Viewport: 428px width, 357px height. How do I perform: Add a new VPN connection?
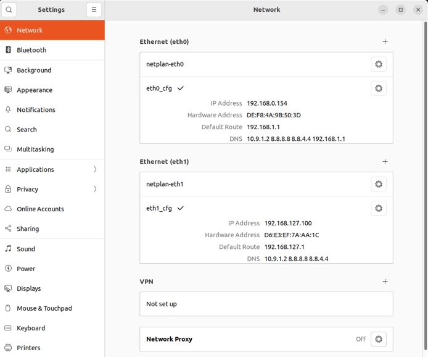[x=385, y=281]
